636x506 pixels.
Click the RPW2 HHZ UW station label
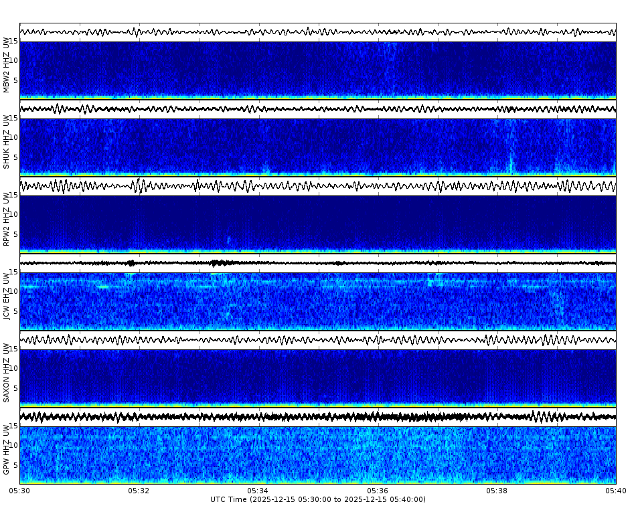[7, 221]
